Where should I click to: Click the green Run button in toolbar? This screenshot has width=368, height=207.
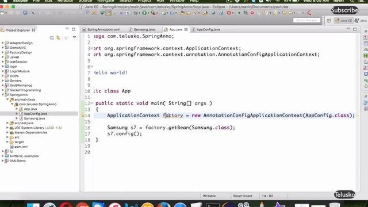tap(144, 13)
